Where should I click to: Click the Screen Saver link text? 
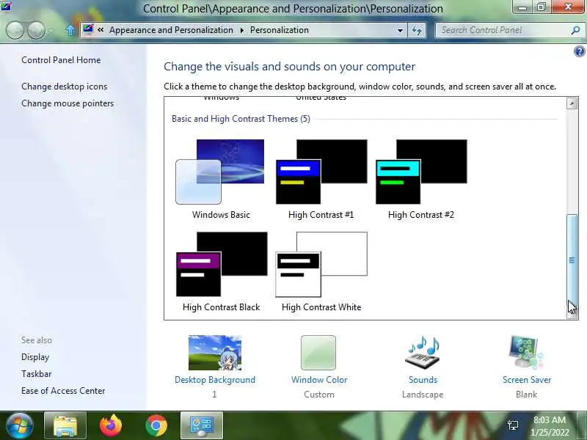pyautogui.click(x=527, y=379)
